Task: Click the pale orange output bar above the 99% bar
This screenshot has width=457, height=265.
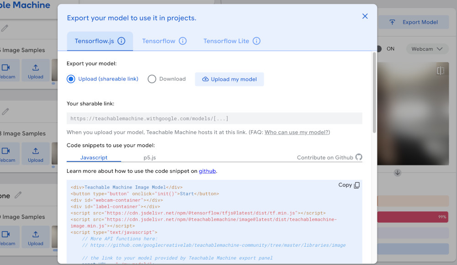Action: (x=413, y=201)
